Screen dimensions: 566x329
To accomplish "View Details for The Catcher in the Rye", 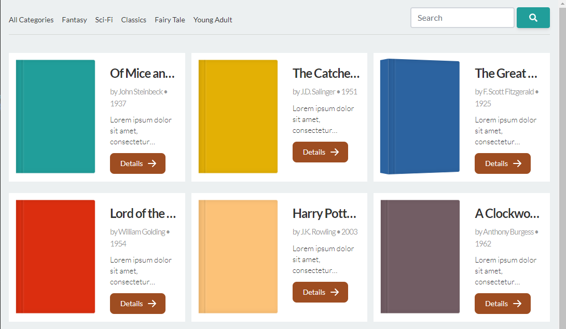I will coord(320,152).
